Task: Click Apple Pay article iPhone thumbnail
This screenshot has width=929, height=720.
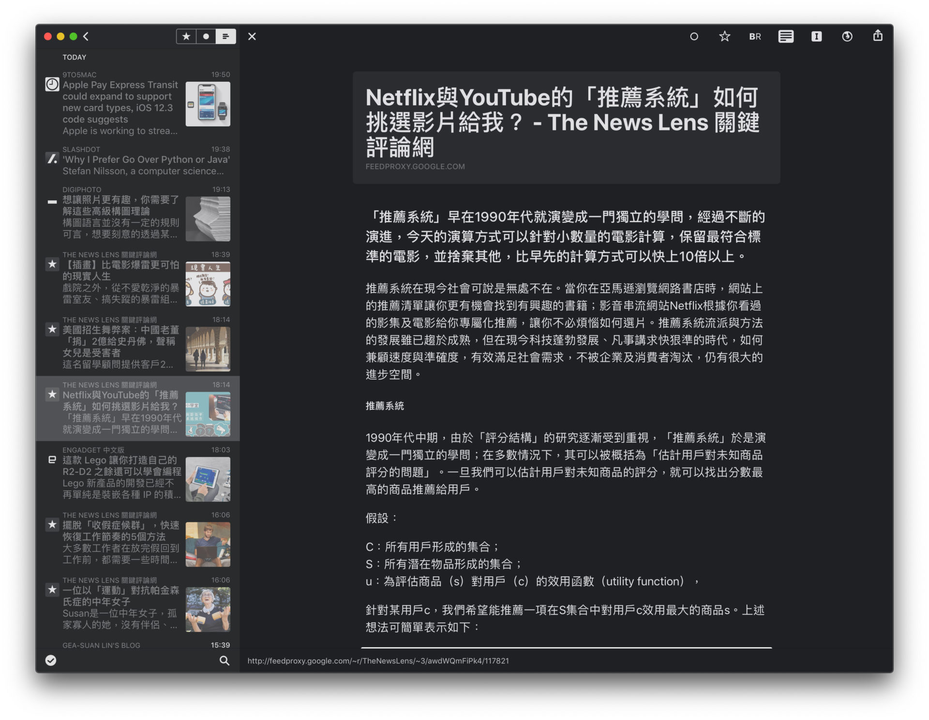Action: pos(208,104)
